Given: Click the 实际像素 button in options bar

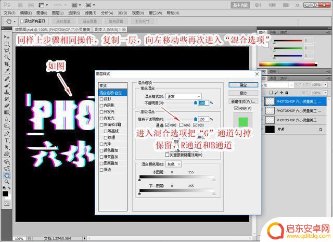Looking at the screenshot, I should [x=63, y=21].
